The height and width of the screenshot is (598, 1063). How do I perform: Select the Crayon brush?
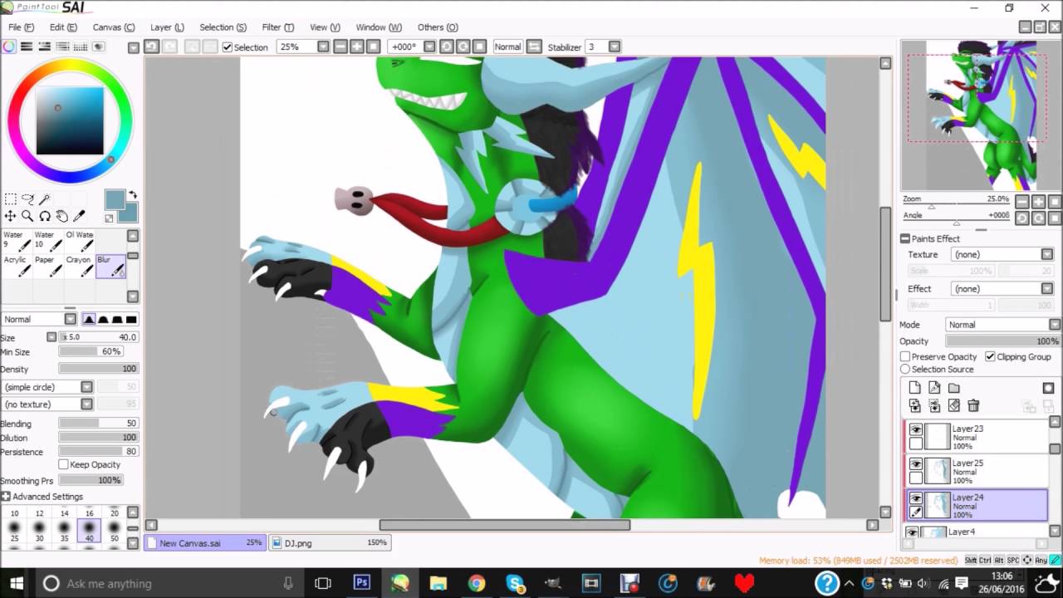80,266
